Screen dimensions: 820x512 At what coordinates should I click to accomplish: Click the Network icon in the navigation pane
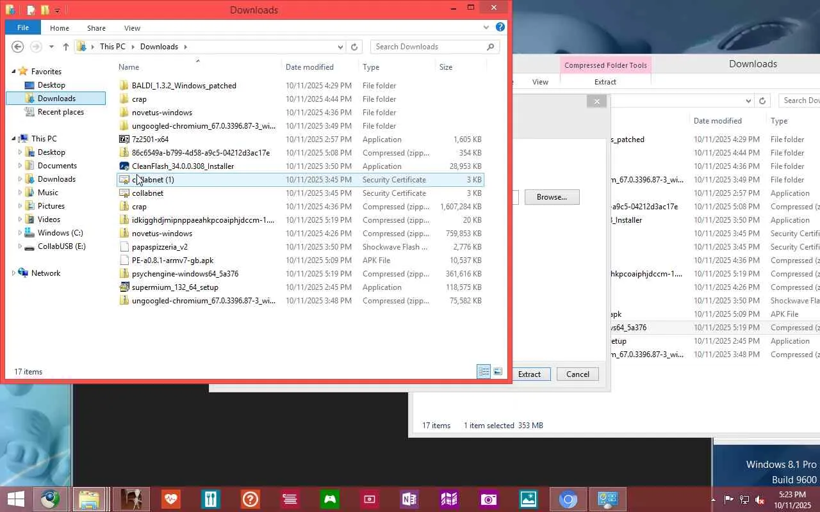pyautogui.click(x=24, y=273)
